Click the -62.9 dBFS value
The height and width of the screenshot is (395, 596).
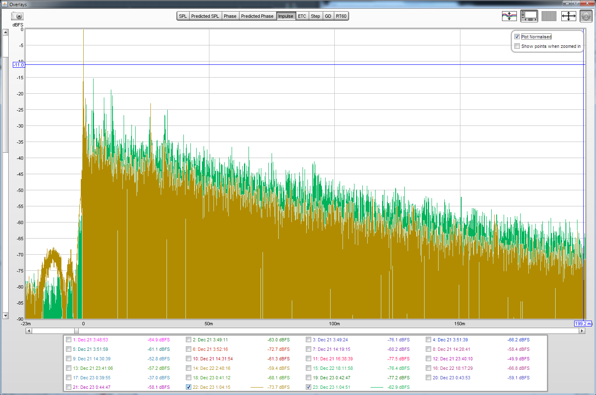pyautogui.click(x=399, y=387)
